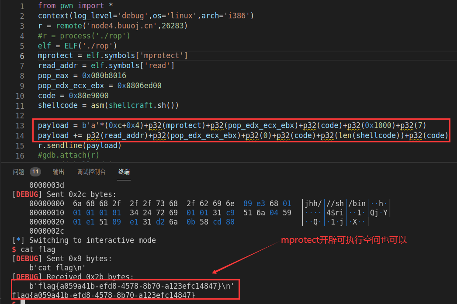Click hexdump row starting 00000020
Screen dimensions: 457x304
pyautogui.click(x=199, y=222)
